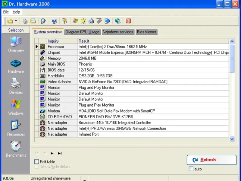Click the Broadcom 440x 10/100 Integrated Controller cell
The width and height of the screenshot is (241, 181).
[153, 123]
